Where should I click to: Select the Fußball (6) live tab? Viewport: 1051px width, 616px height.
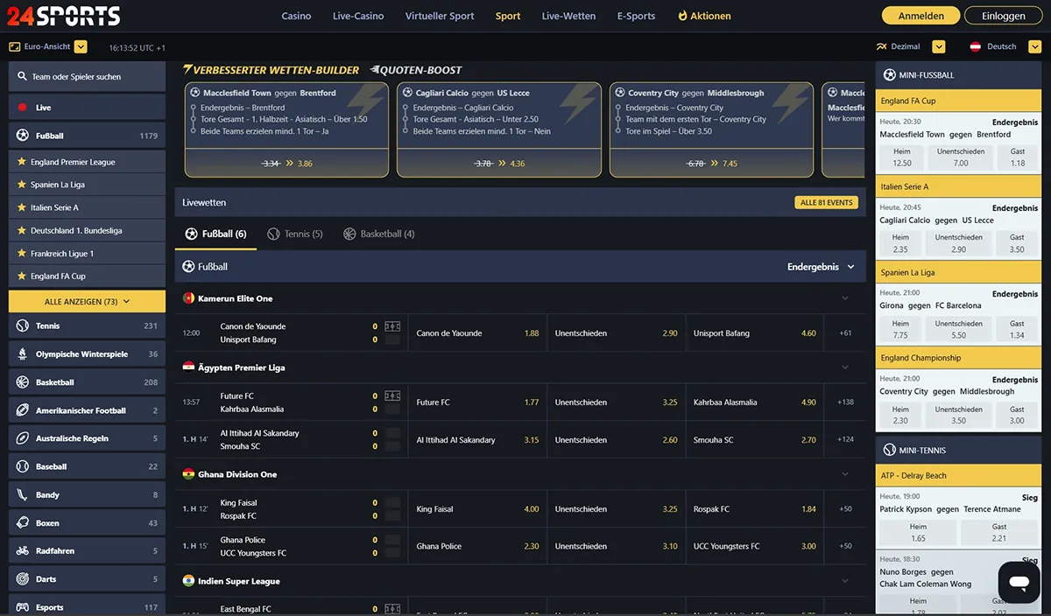216,234
